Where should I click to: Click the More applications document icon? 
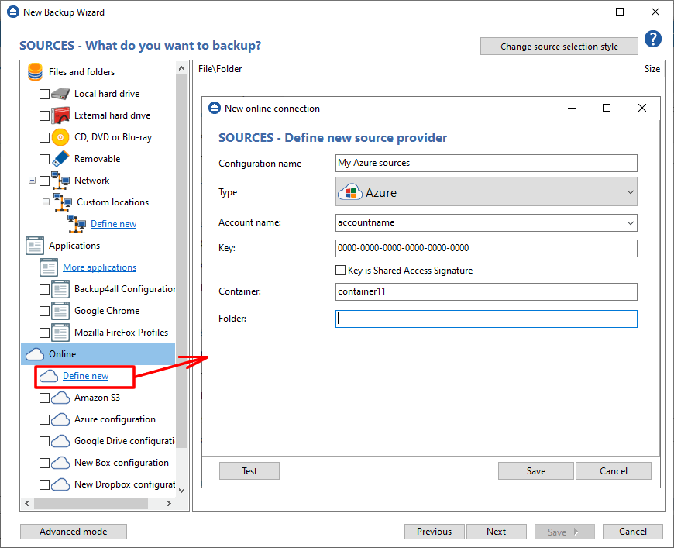click(x=49, y=267)
